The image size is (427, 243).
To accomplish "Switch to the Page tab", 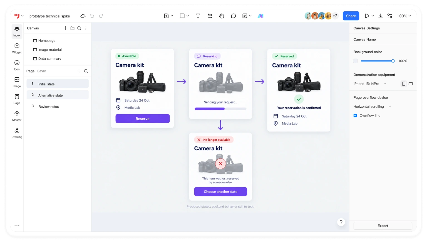I will 30,71.
